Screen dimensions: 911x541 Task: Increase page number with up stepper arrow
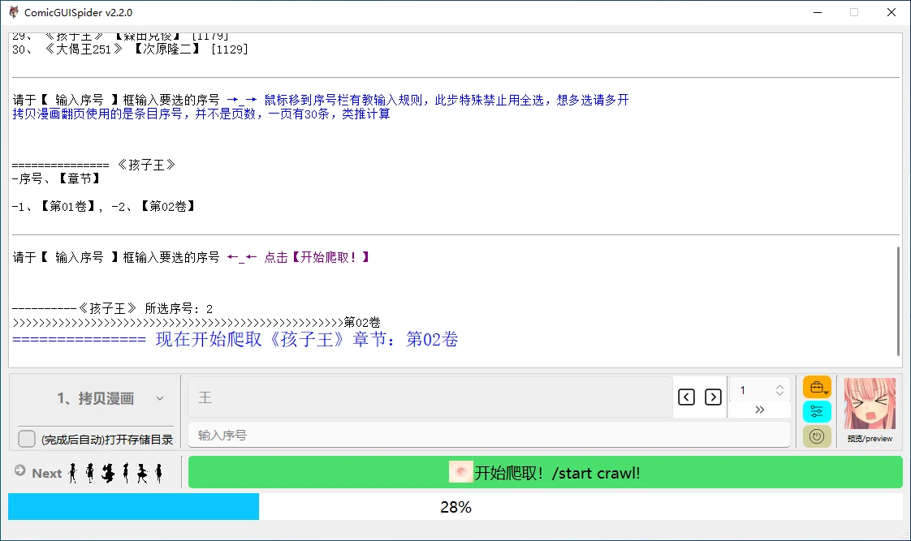point(779,387)
